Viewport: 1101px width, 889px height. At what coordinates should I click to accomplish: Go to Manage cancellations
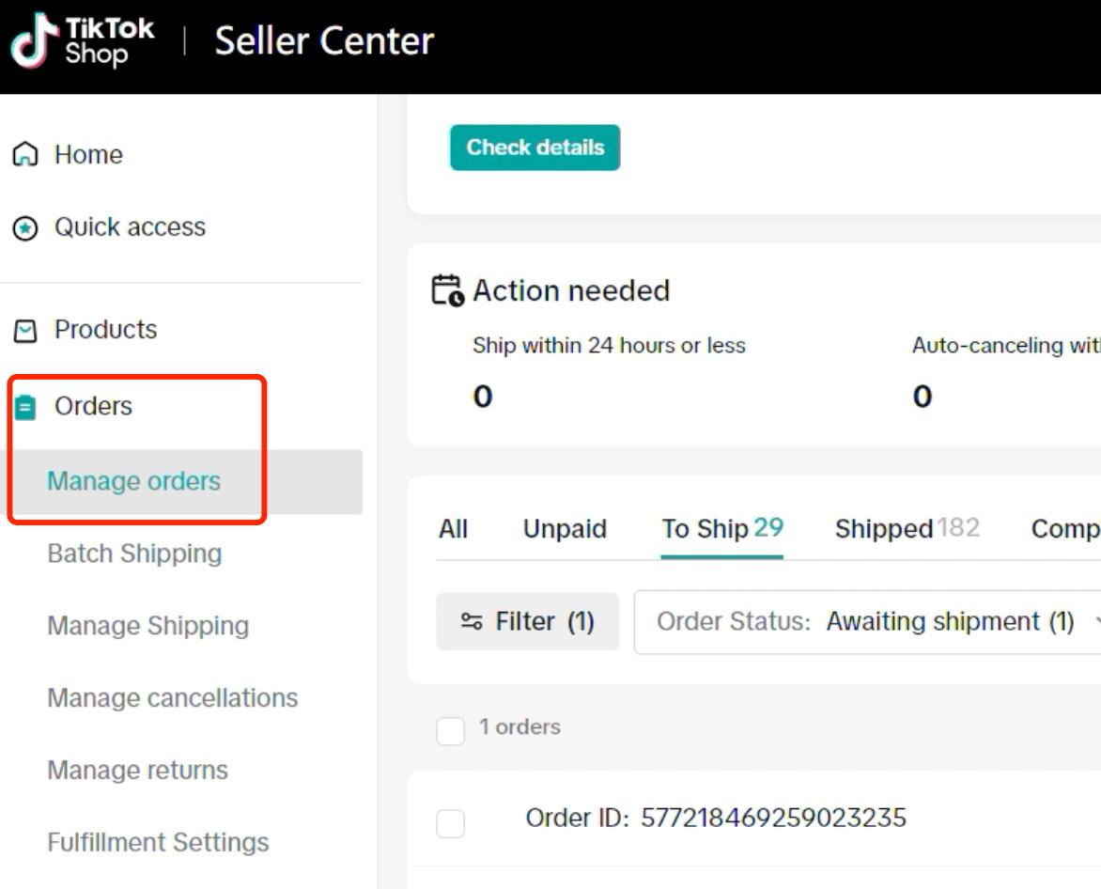coord(173,698)
